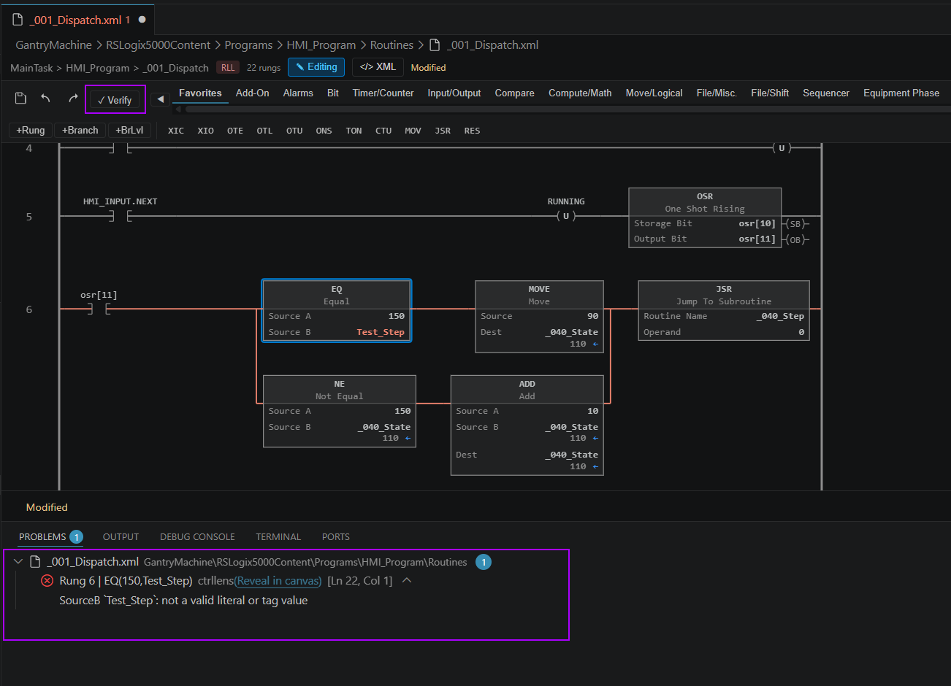Screen dimensions: 951x686
Task: Collapse the Rung 6 error details chevron
Action: click(407, 580)
